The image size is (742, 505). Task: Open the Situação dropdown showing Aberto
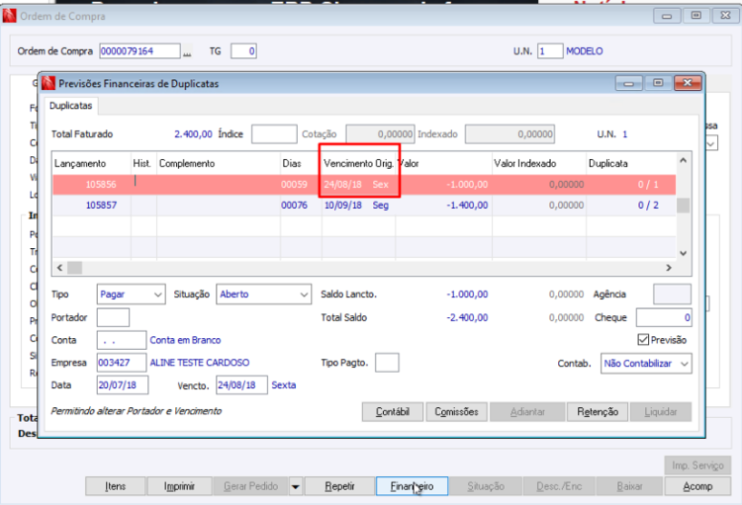point(263,295)
